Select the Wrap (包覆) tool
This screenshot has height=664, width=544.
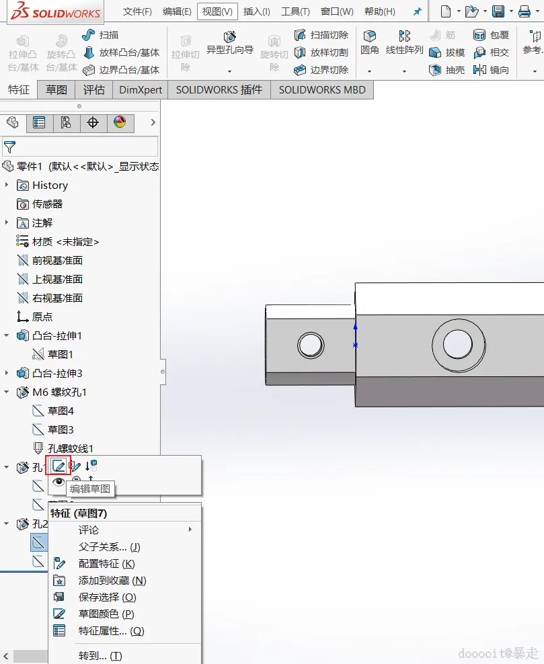491,35
